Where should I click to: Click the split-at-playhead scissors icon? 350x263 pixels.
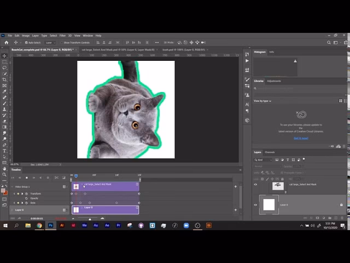pyautogui.click(x=56, y=178)
